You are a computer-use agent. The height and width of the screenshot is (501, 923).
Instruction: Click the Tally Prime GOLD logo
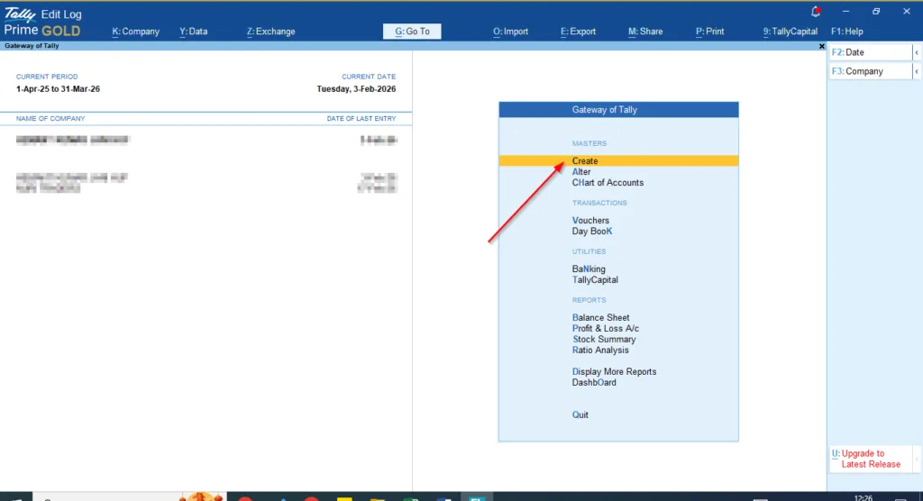[41, 23]
